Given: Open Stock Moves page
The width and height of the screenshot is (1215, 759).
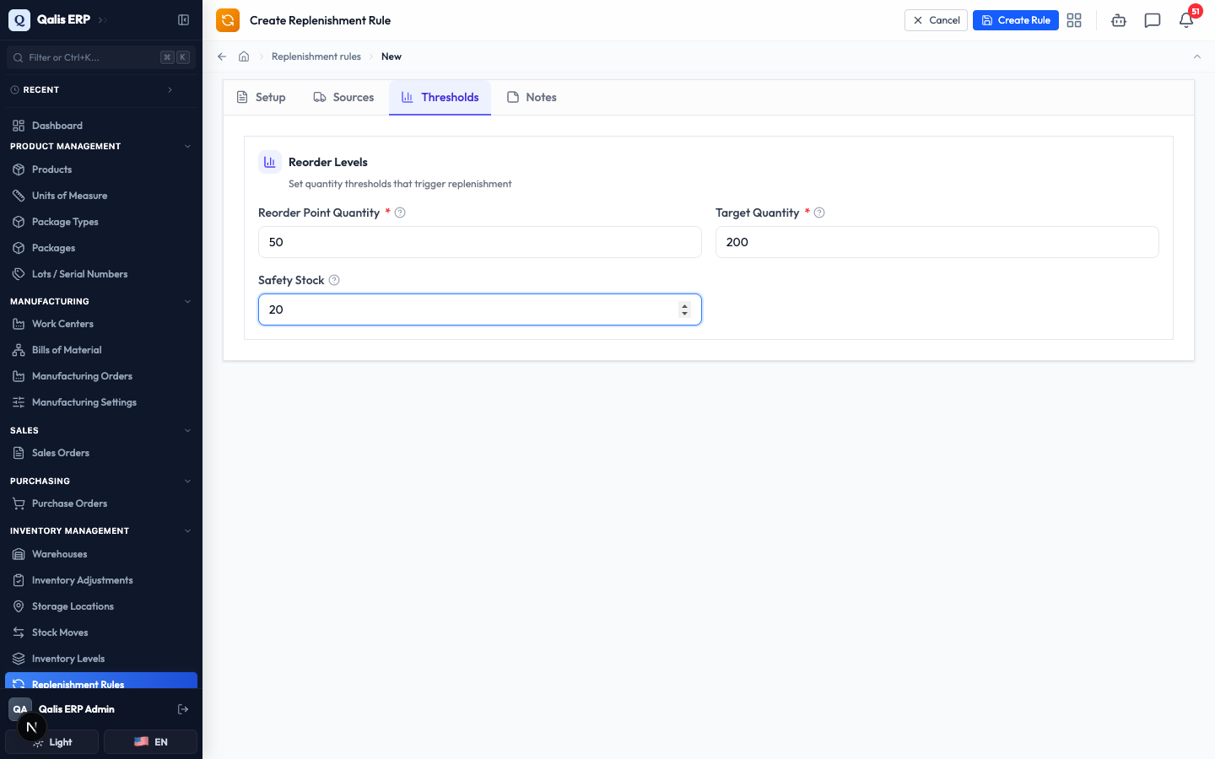Looking at the screenshot, I should [x=101, y=632].
